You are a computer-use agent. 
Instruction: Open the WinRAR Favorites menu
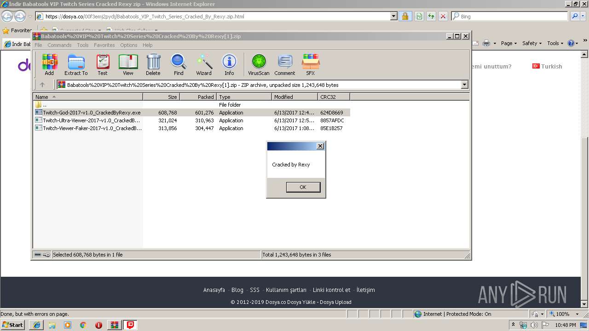pyautogui.click(x=104, y=45)
